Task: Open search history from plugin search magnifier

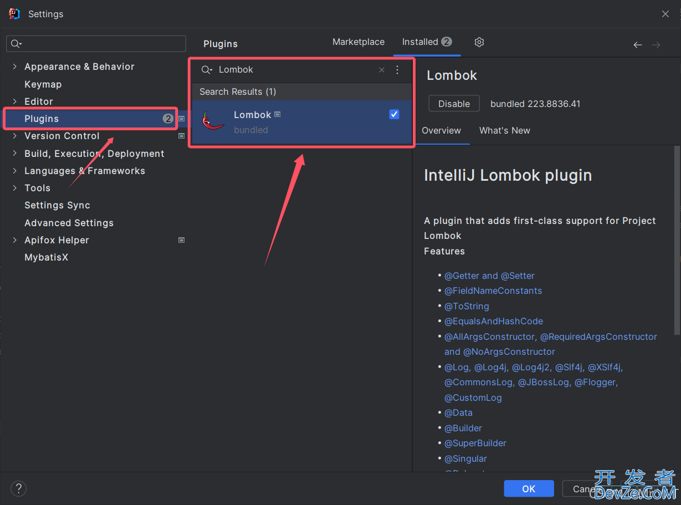Action: (207, 70)
